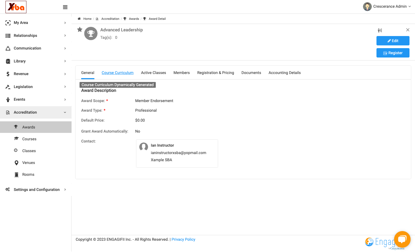Open Classes in the sidebar
The height and width of the screenshot is (252, 415).
click(x=29, y=151)
